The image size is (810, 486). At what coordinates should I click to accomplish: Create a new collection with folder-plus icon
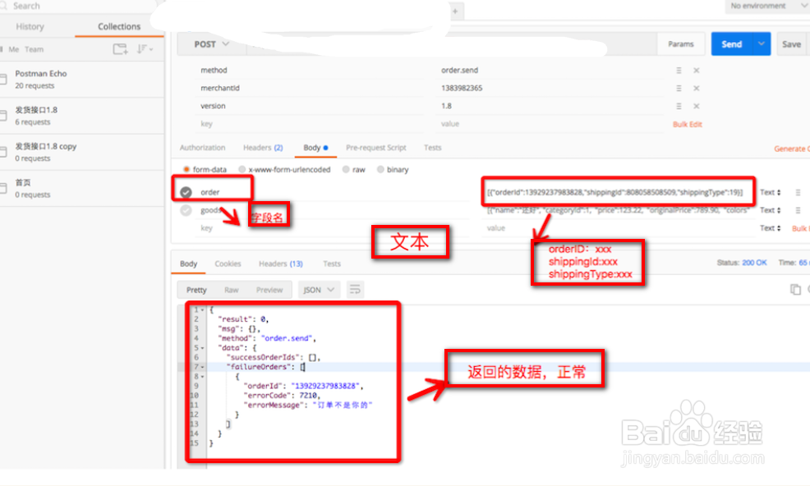click(x=120, y=49)
